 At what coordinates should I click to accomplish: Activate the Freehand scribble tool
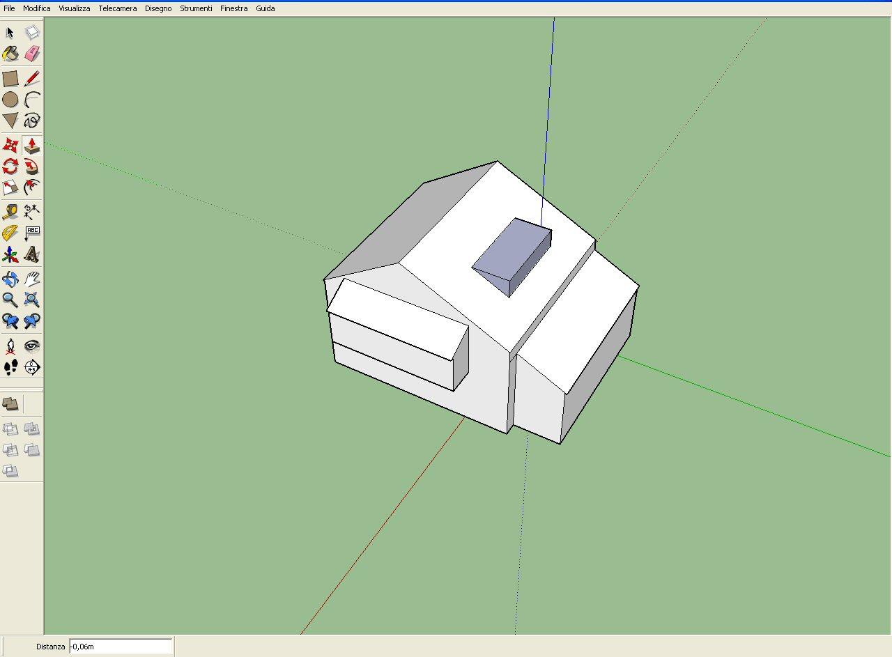pyautogui.click(x=32, y=121)
